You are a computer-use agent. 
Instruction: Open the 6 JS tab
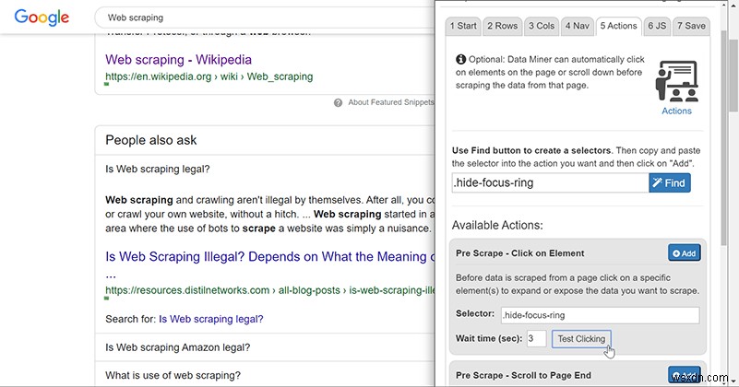point(657,26)
